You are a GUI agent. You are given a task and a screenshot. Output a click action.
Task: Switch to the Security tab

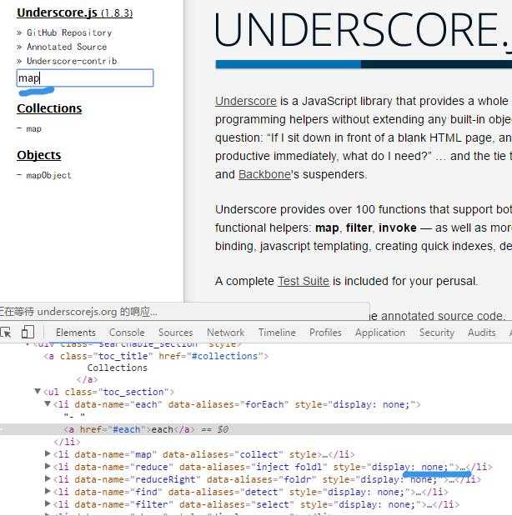coord(437,333)
